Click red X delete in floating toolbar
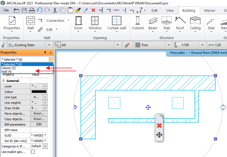This screenshot has height=157, width=227. point(159,125)
